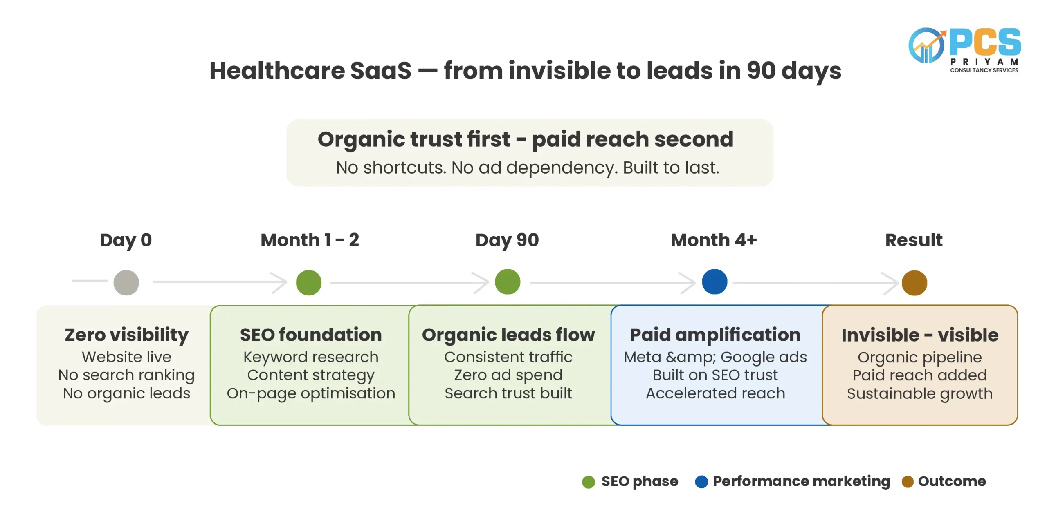Select the Organic leads flow card

510,365
